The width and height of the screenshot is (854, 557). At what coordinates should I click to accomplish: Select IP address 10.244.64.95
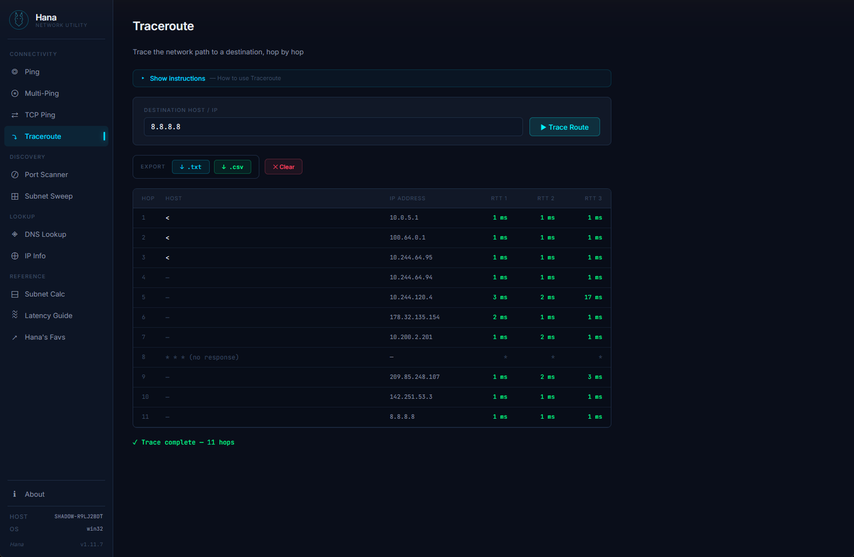click(411, 257)
